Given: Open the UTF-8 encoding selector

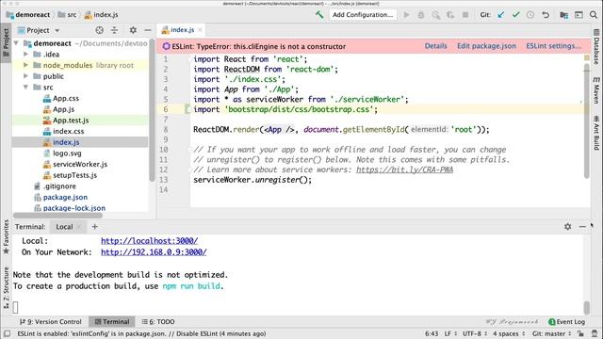Looking at the screenshot, I should [475, 333].
